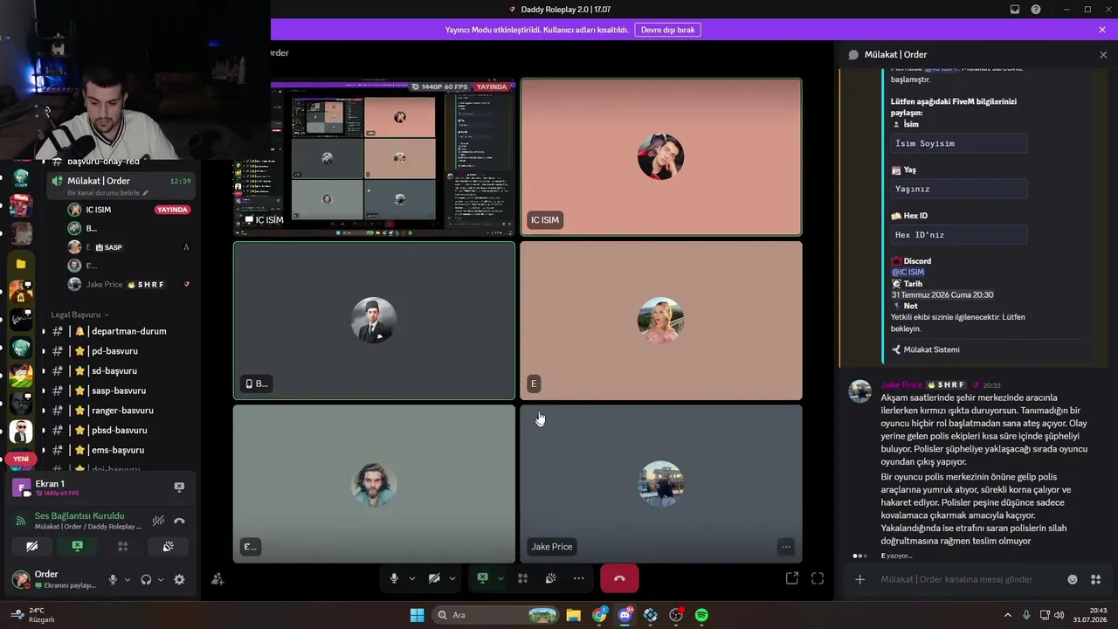Stop streaming icon next to Ekran 1
Viewport: 1118px width, 629px height.
click(179, 487)
